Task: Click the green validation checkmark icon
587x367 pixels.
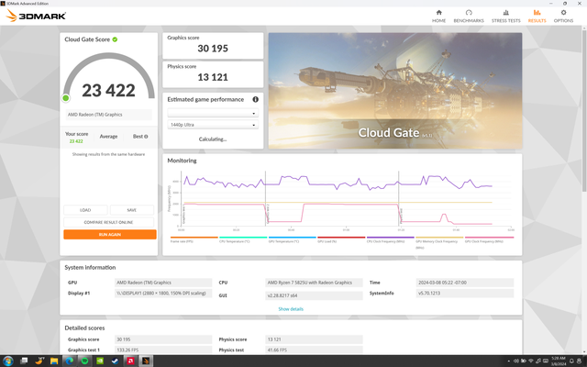Action: click(x=115, y=39)
